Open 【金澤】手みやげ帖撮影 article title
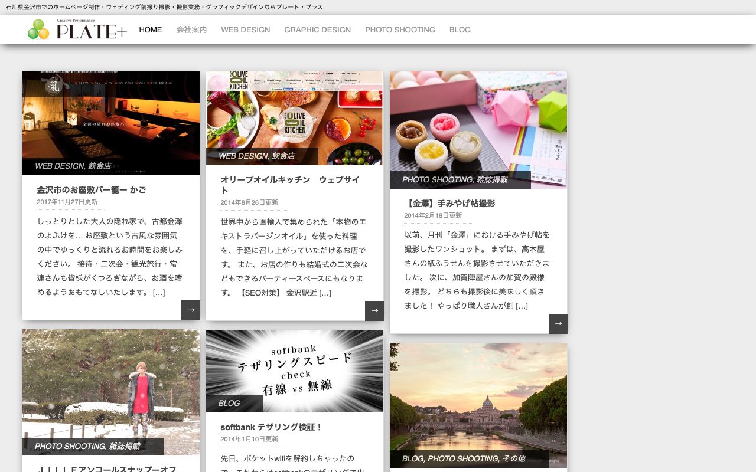 (x=449, y=204)
